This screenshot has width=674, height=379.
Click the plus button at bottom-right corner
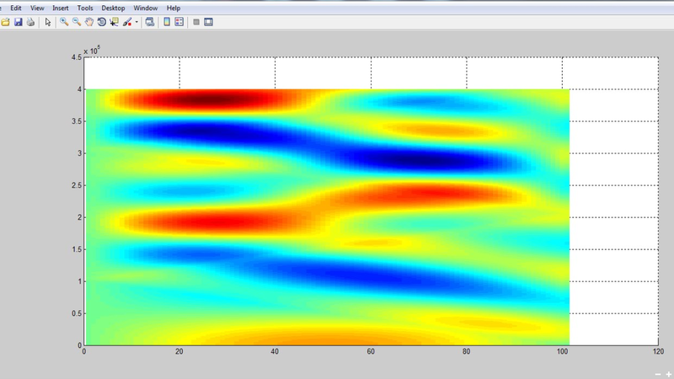667,372
